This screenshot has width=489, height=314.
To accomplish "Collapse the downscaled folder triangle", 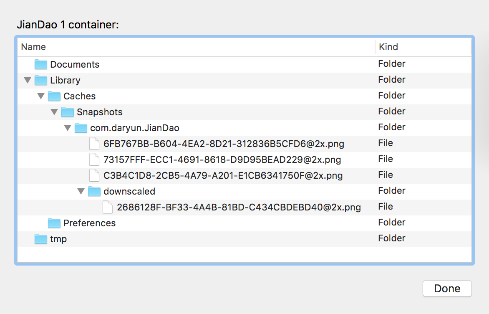I will [x=81, y=191].
